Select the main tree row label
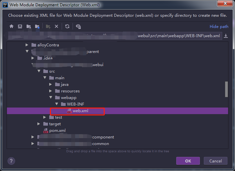Image resolution: width=235 pixels, height=171 pixels. point(60,78)
